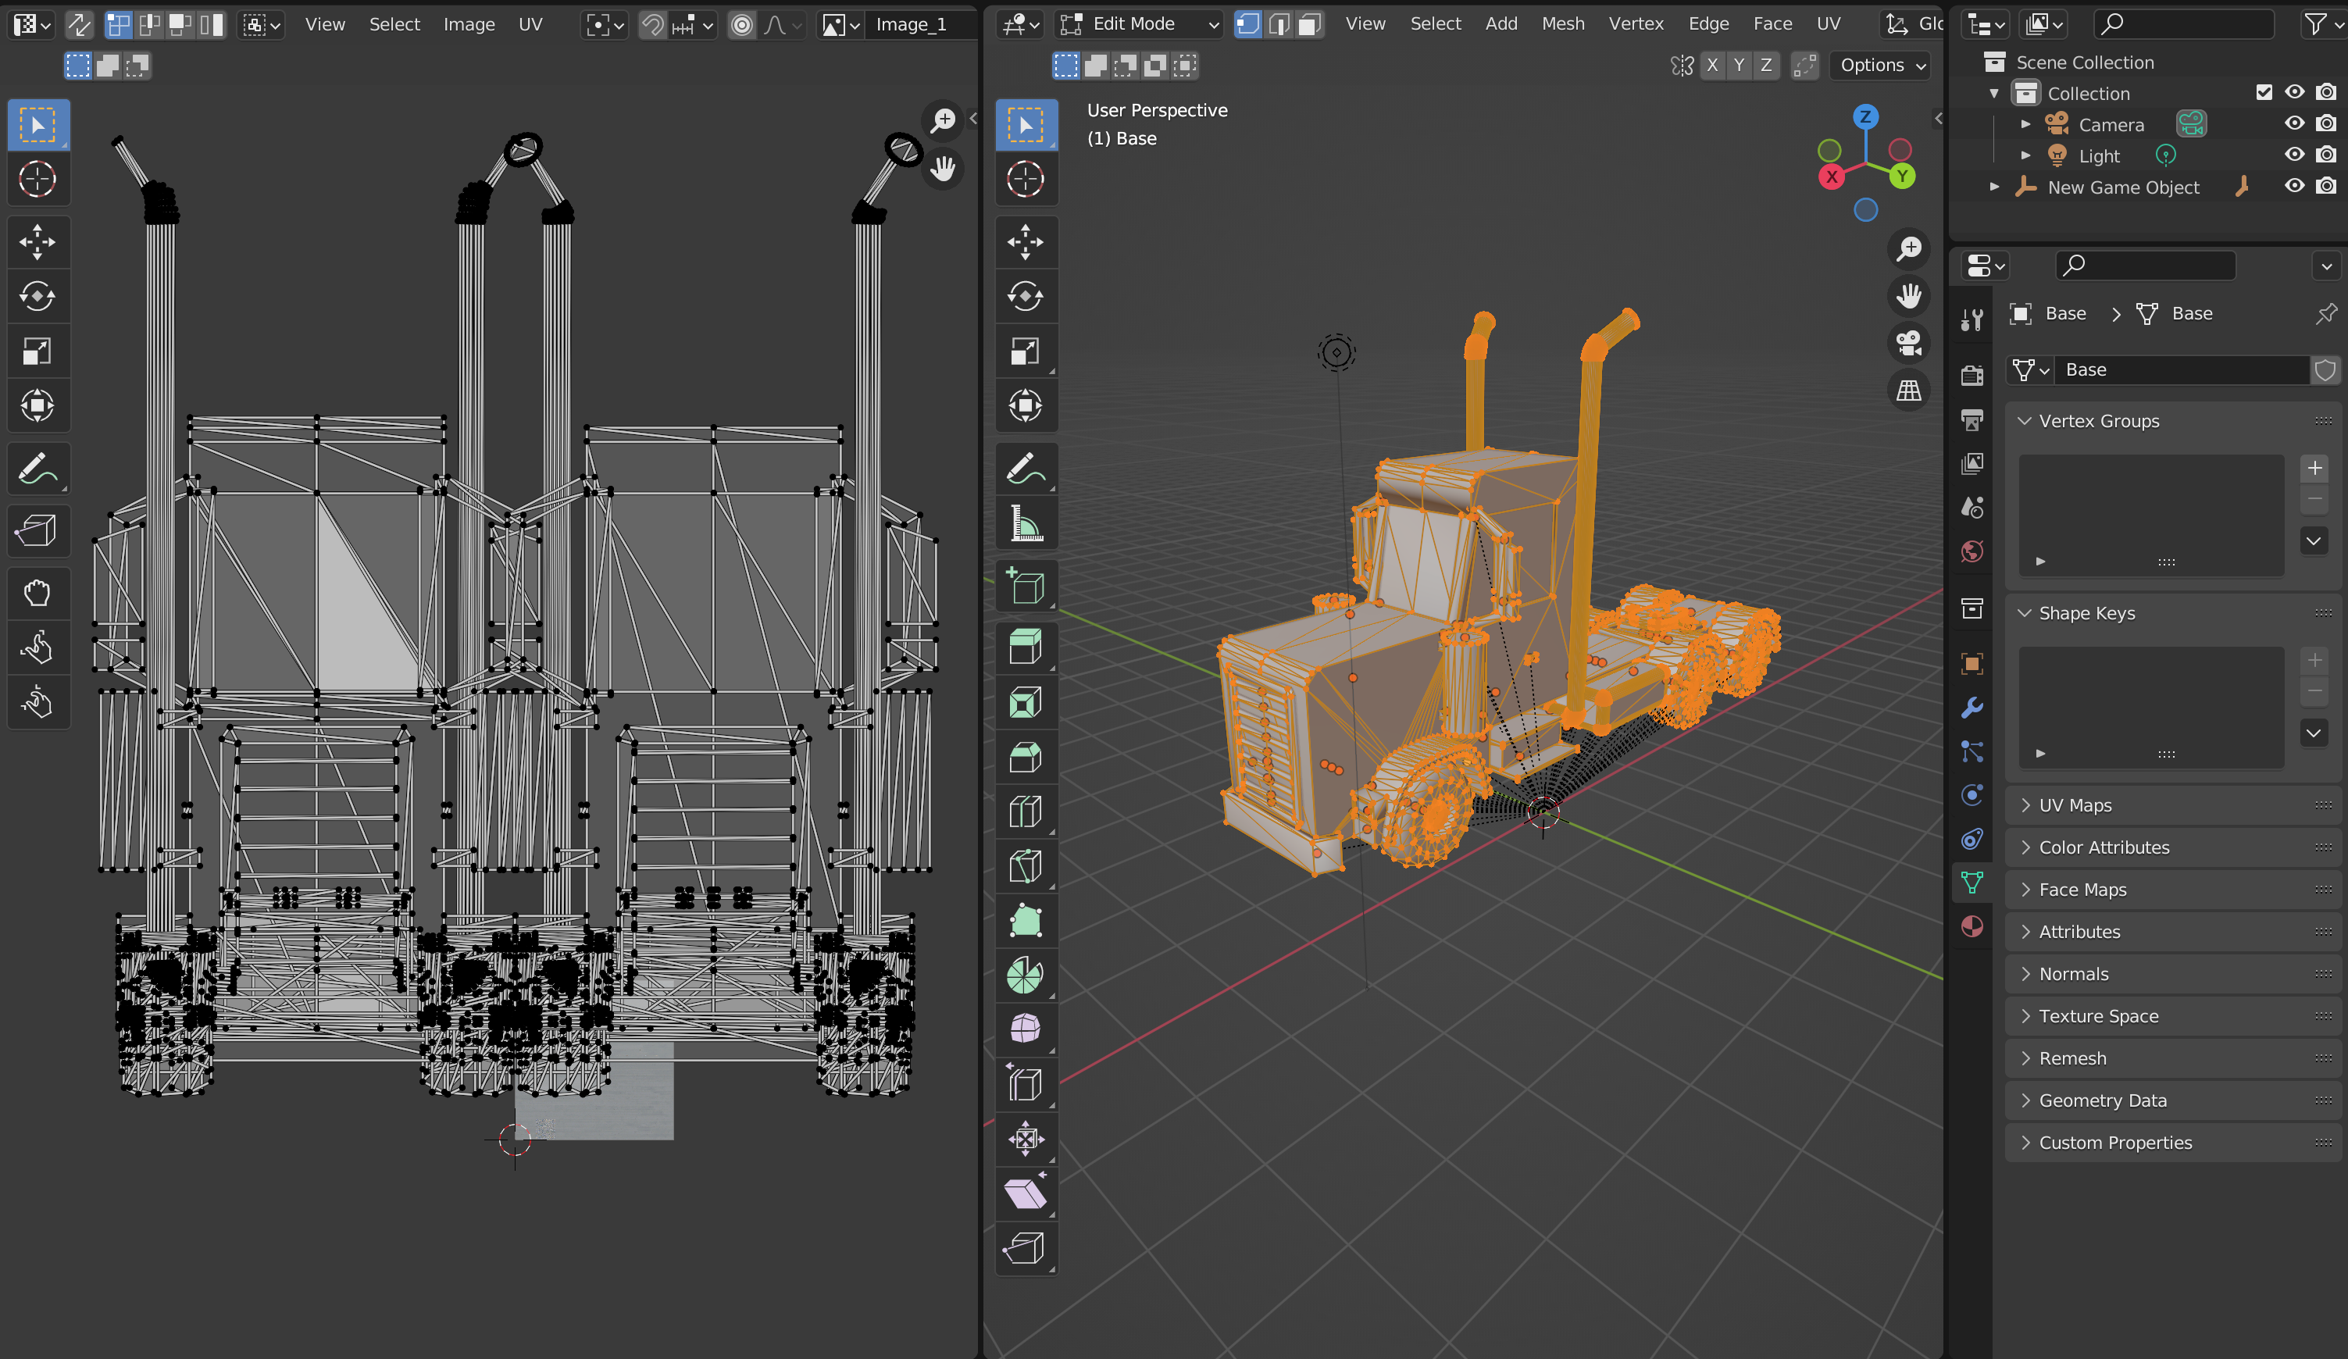This screenshot has width=2348, height=1359.
Task: Toggle camera view in viewport
Action: [x=1908, y=343]
